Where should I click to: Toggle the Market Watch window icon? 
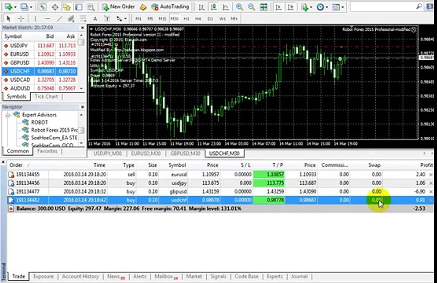43,7
